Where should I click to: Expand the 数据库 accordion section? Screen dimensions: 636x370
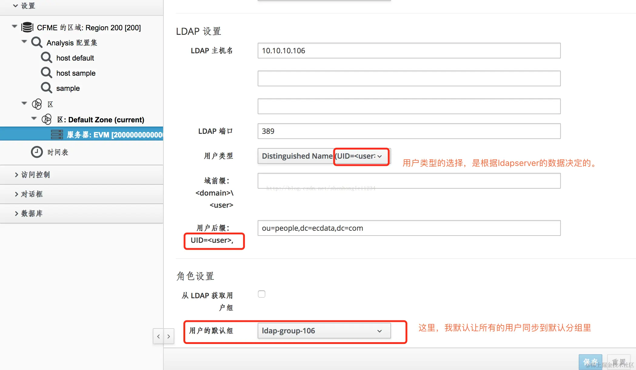[x=32, y=213]
